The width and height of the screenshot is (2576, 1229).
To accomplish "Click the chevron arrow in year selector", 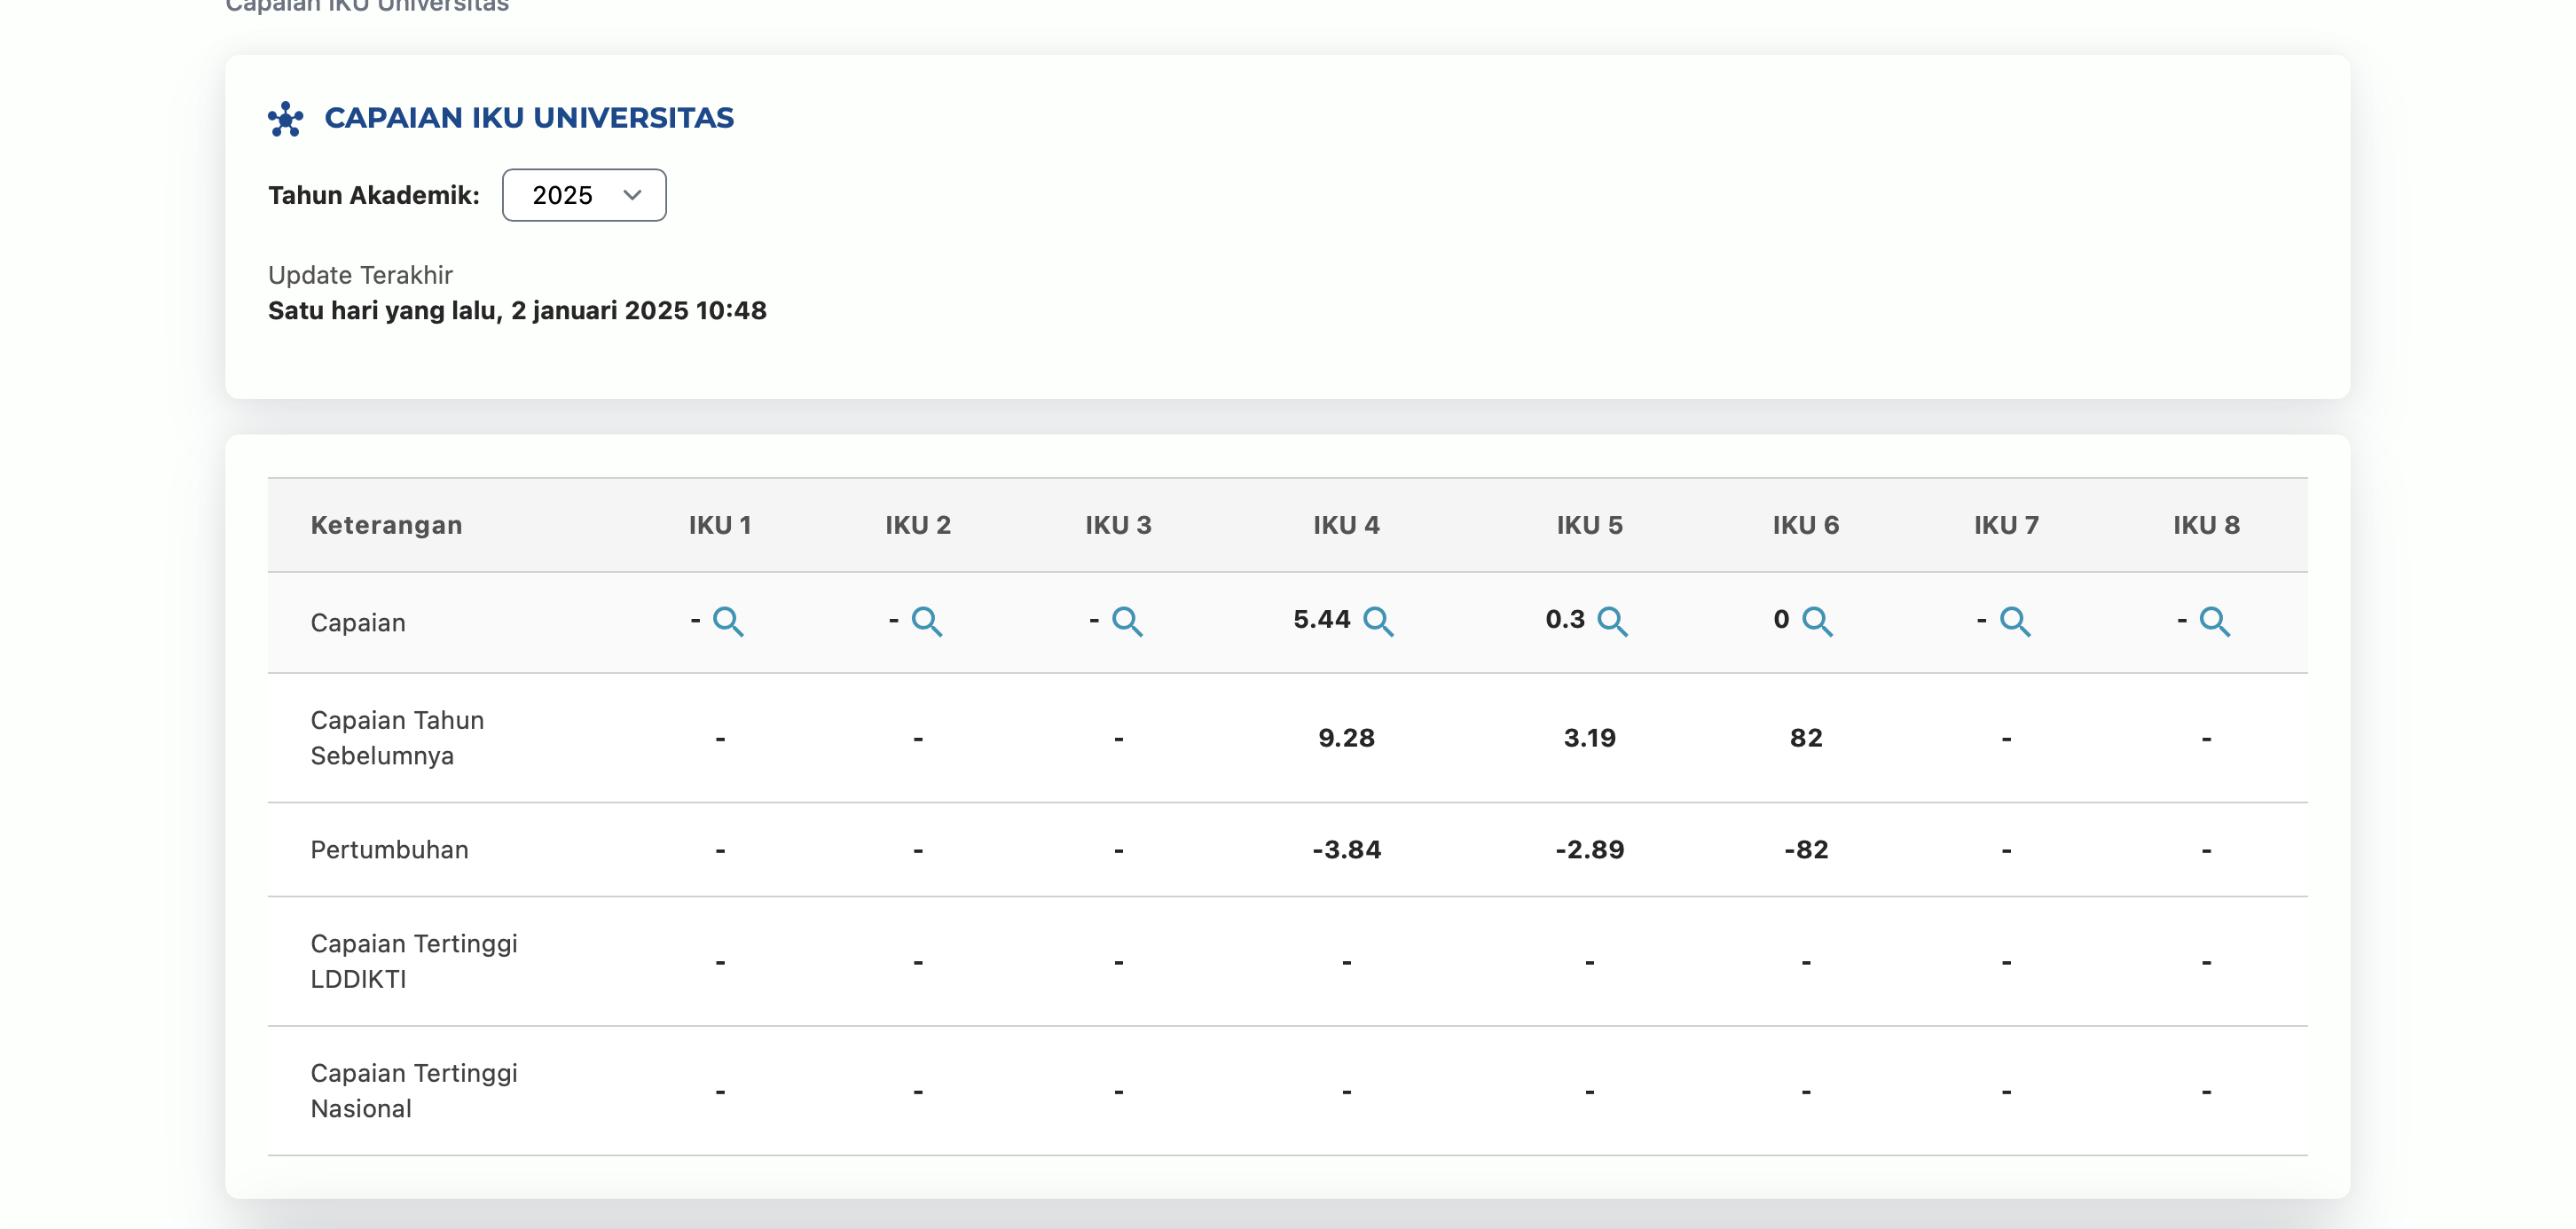I will click(x=632, y=195).
